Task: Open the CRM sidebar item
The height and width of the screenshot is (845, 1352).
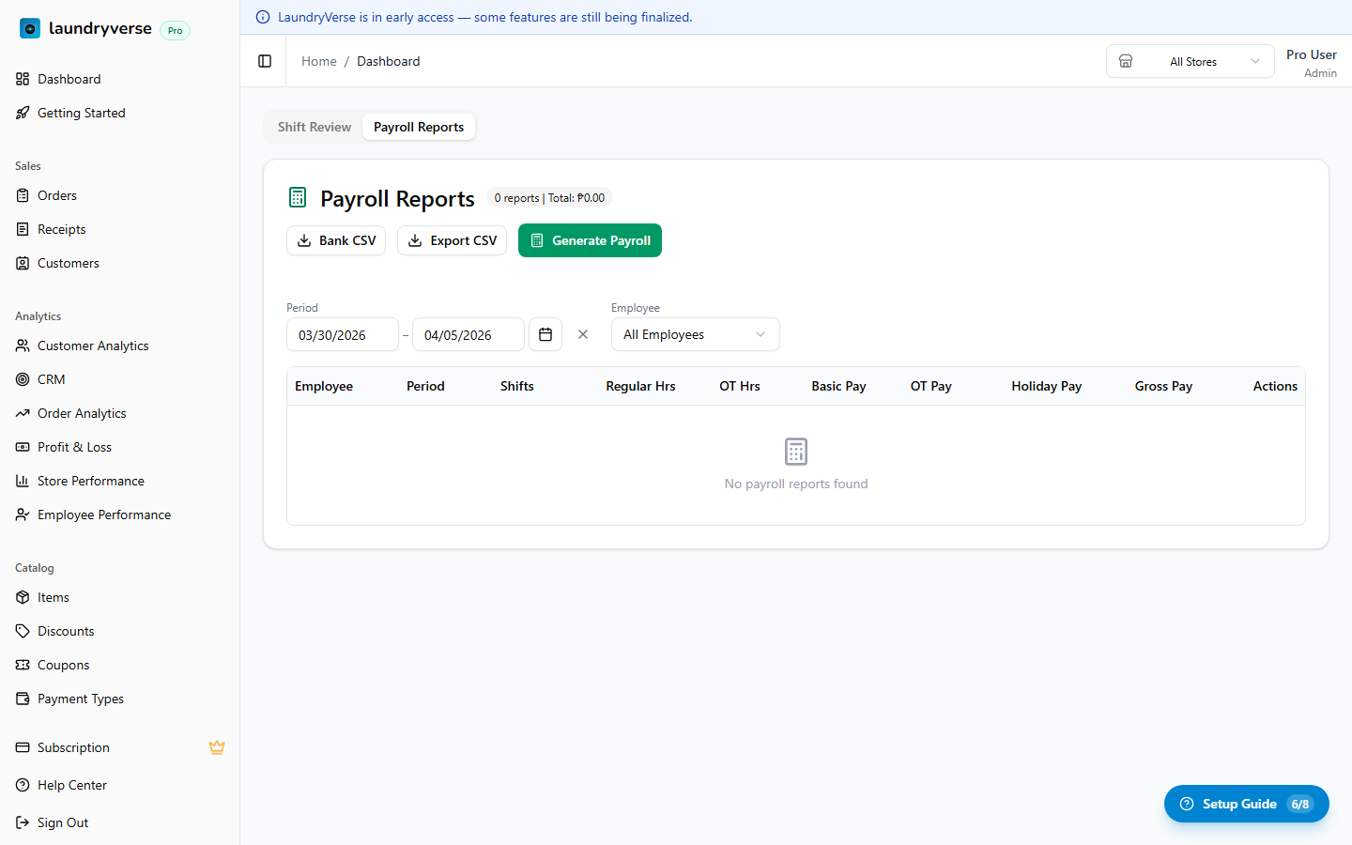Action: (x=51, y=379)
